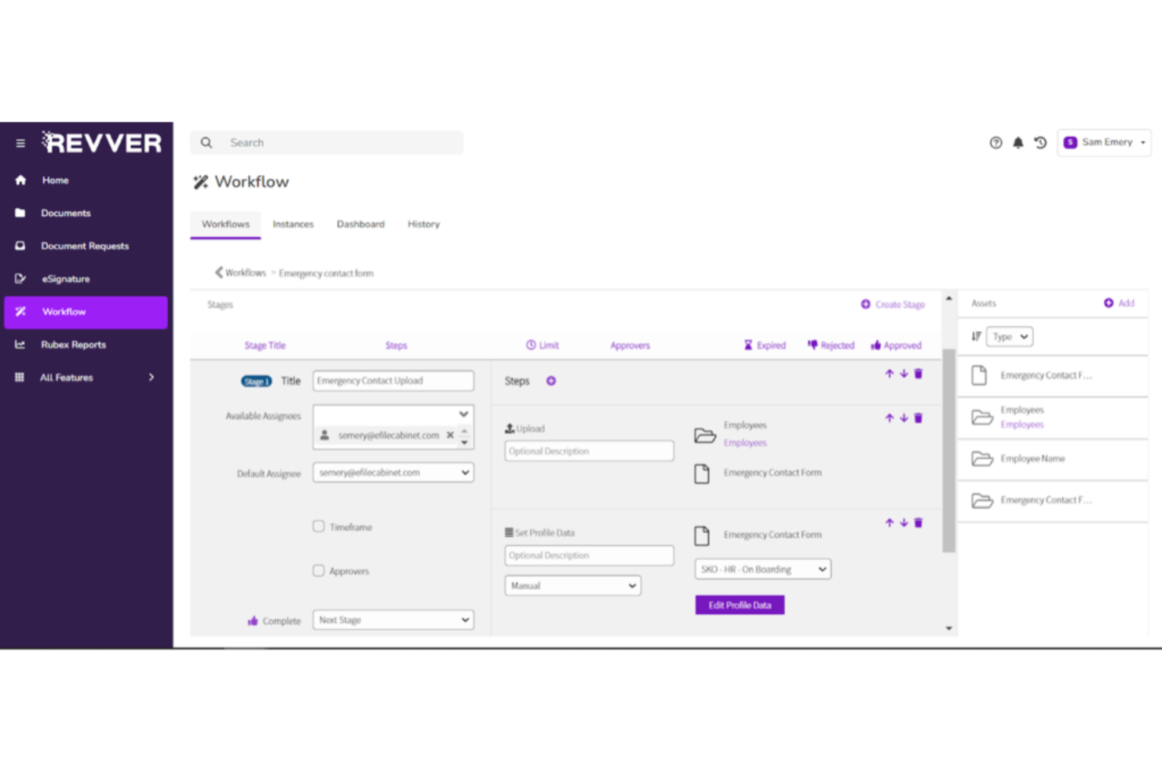
Task: Delete the stage trash icon
Action: (919, 374)
